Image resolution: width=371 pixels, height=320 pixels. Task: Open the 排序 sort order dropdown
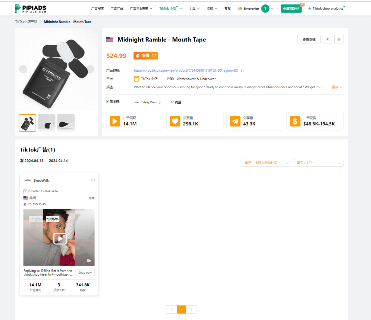click(266, 163)
